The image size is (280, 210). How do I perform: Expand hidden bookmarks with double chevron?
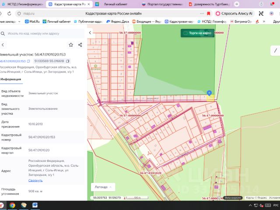pyautogui.click(x=264, y=21)
